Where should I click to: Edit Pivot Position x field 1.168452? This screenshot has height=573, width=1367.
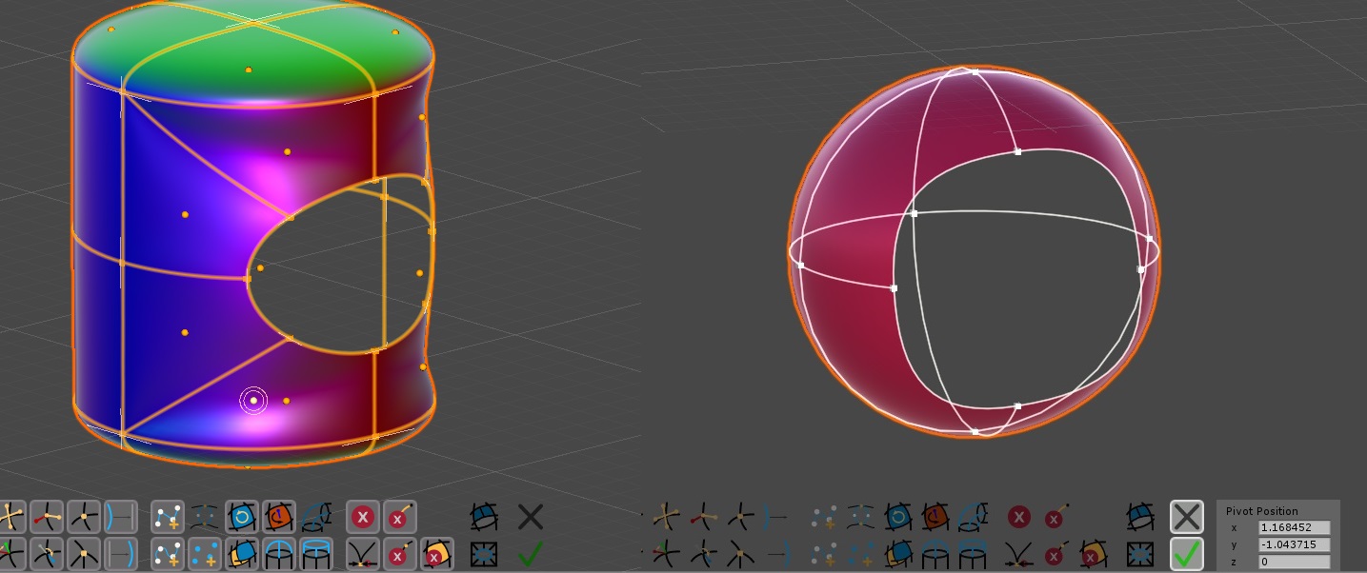pyautogui.click(x=1295, y=527)
